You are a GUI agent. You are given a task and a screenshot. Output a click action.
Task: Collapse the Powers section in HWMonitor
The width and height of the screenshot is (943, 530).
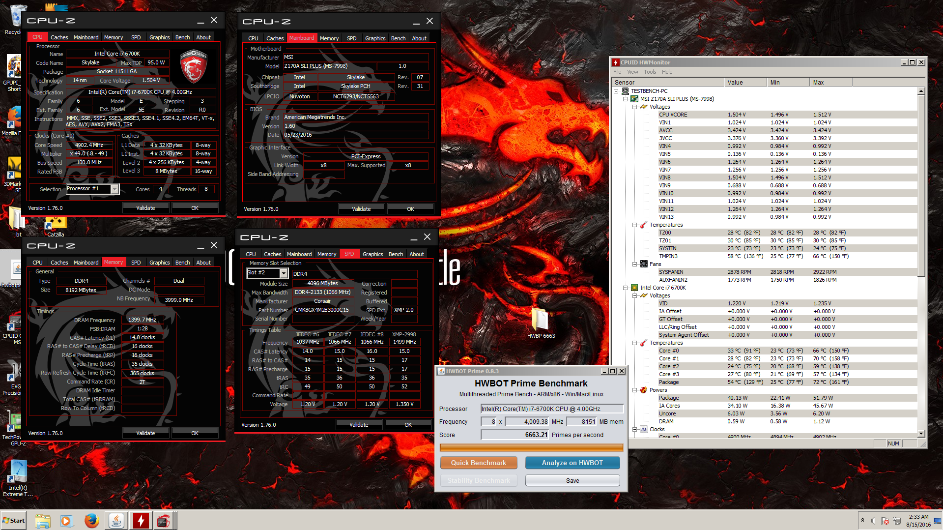[x=634, y=390]
